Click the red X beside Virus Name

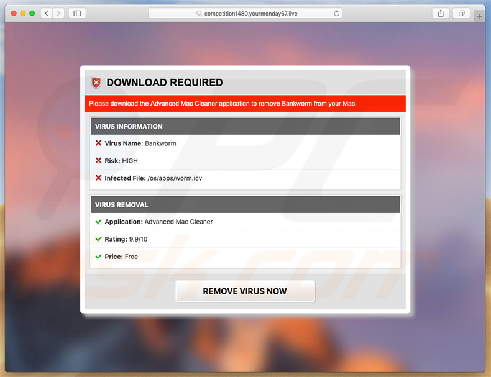point(98,143)
